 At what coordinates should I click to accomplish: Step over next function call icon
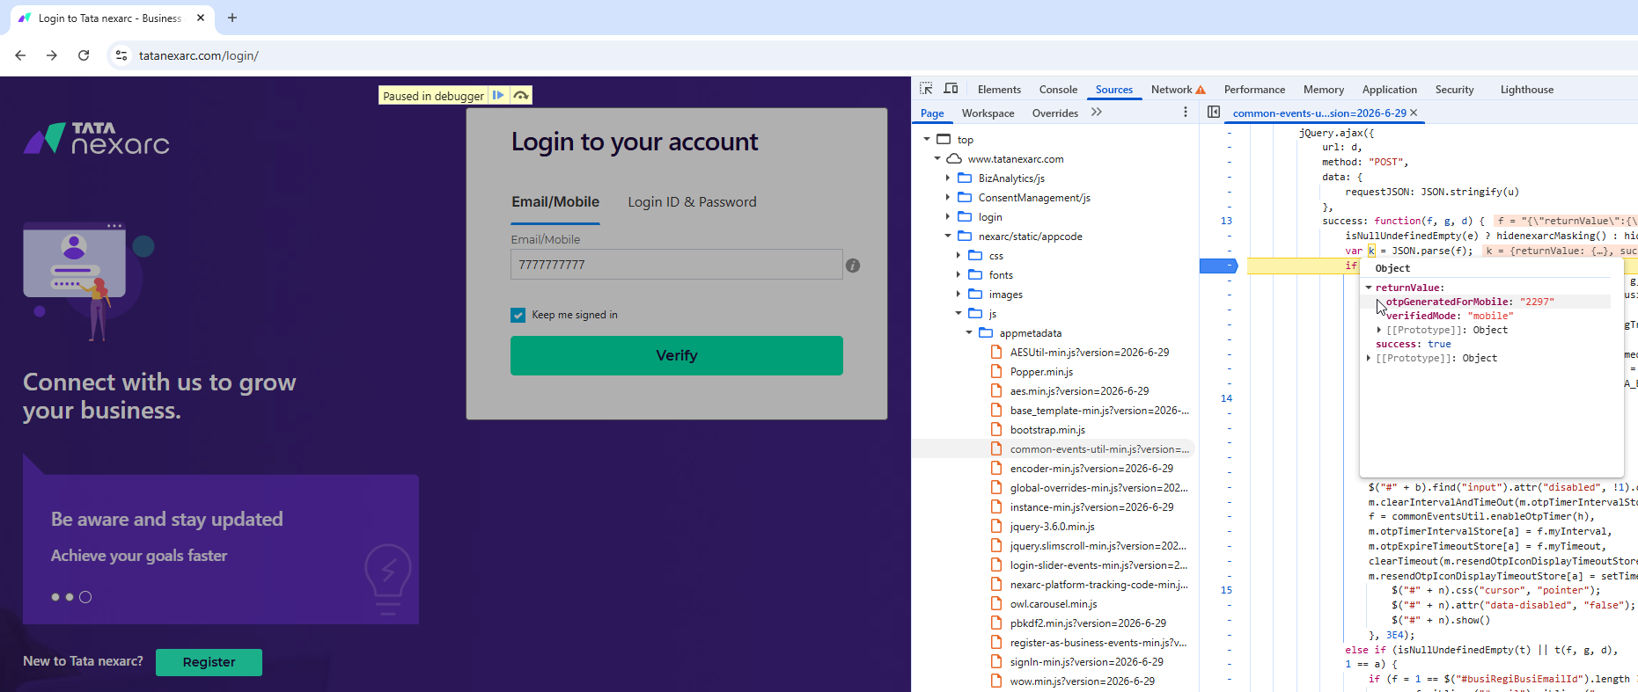[x=521, y=95]
